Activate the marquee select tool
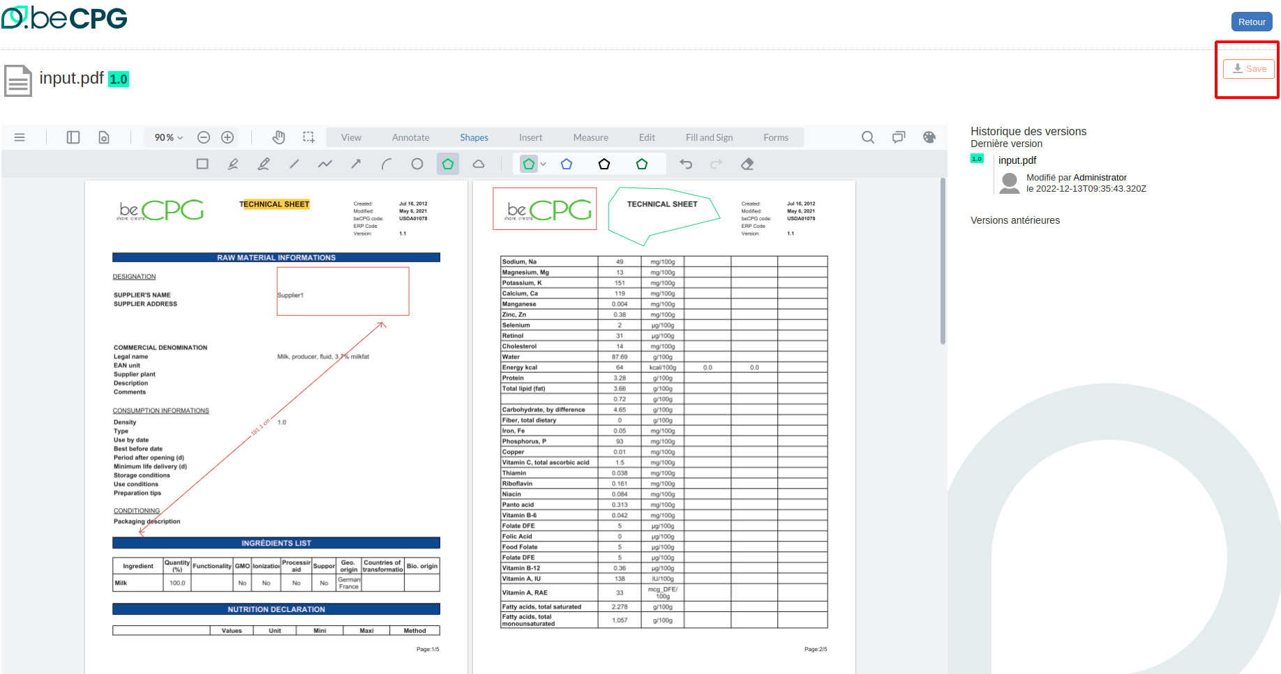 tap(308, 137)
